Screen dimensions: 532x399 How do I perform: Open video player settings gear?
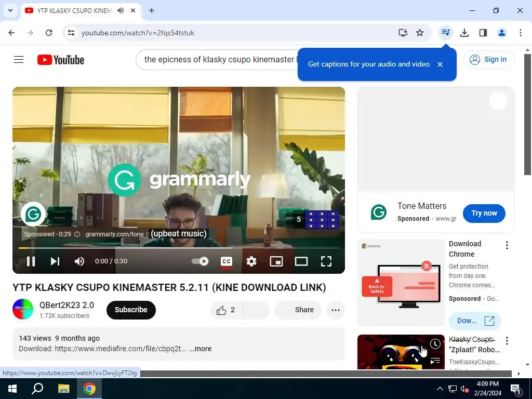pos(251,261)
